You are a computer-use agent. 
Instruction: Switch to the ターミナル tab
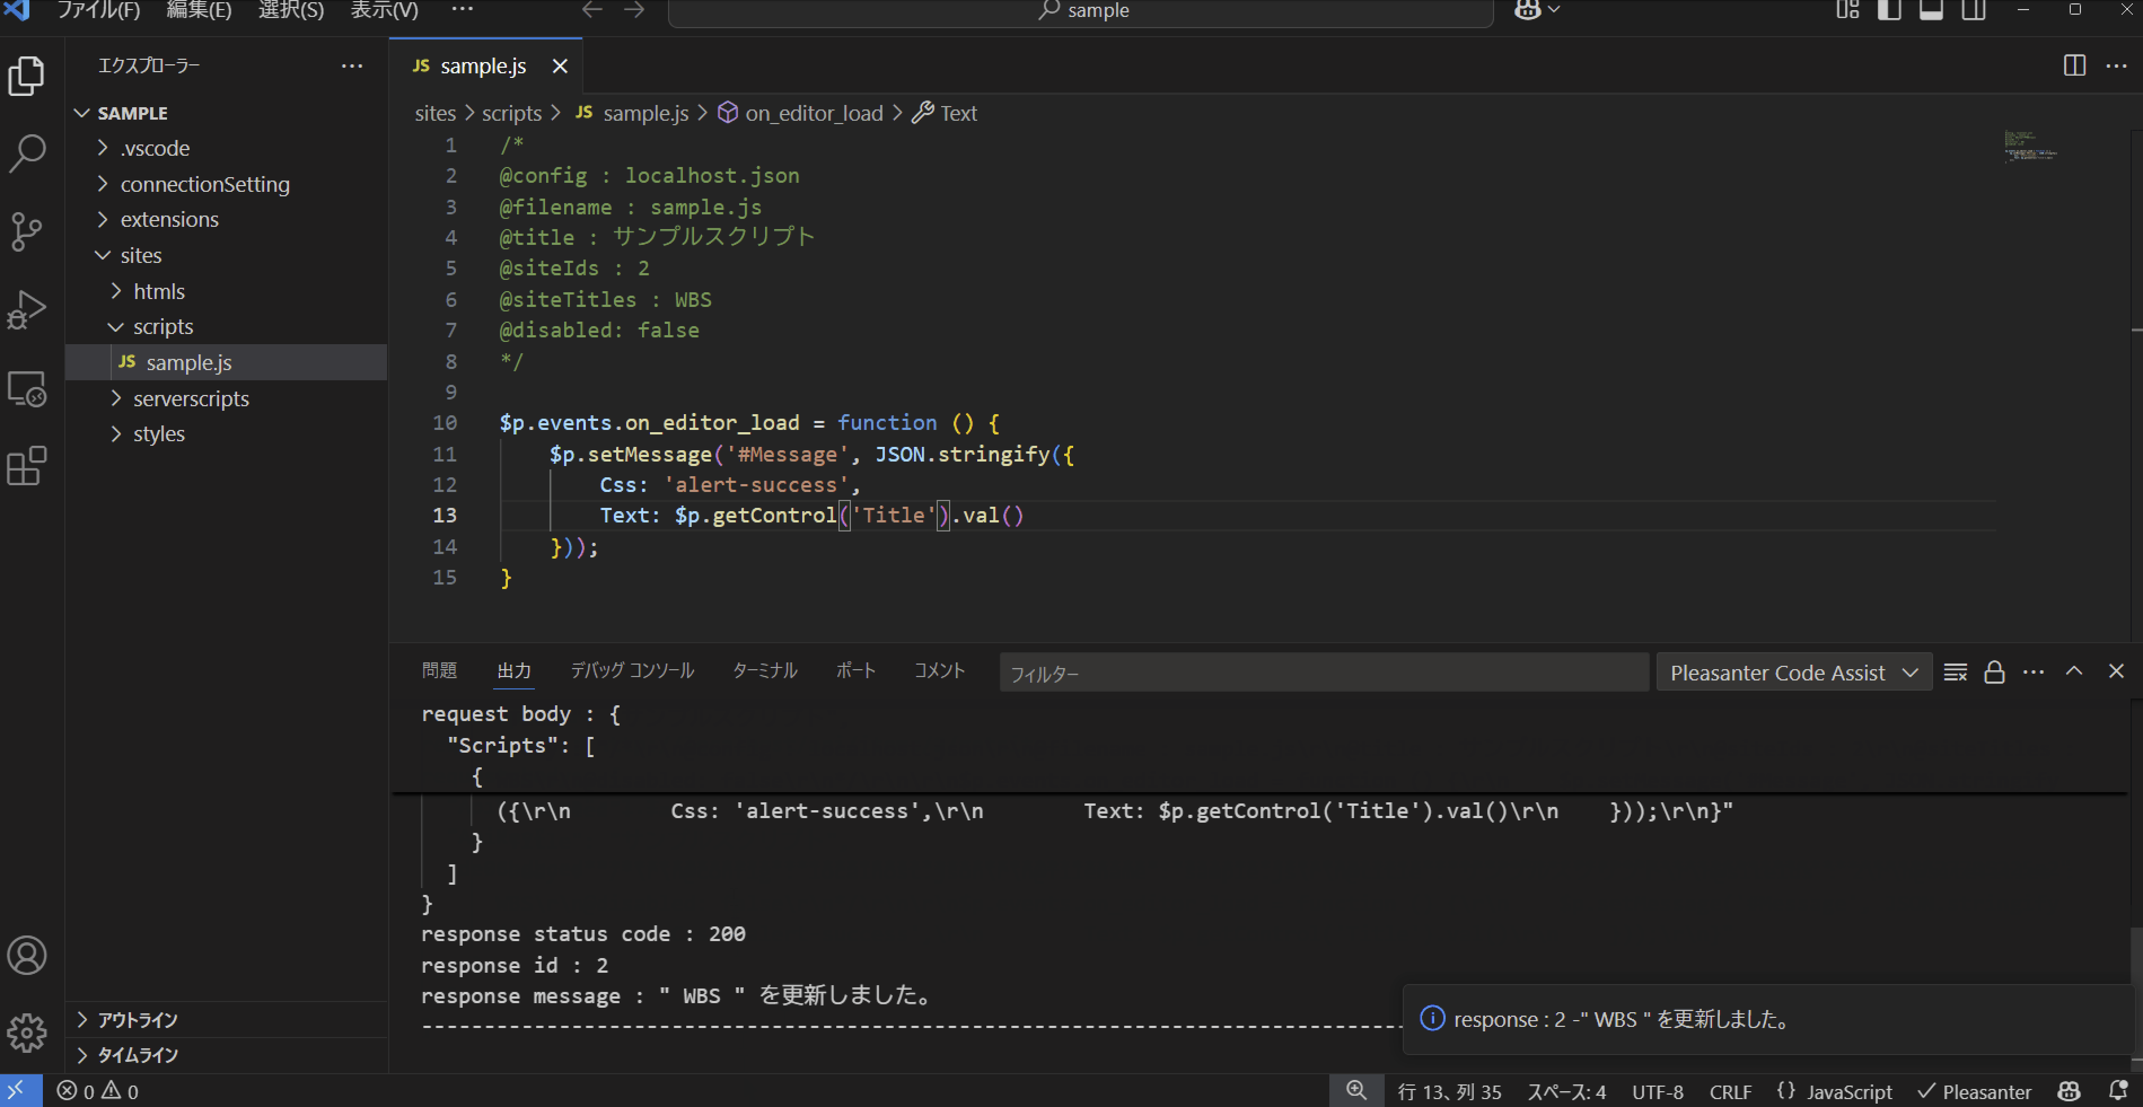765,670
